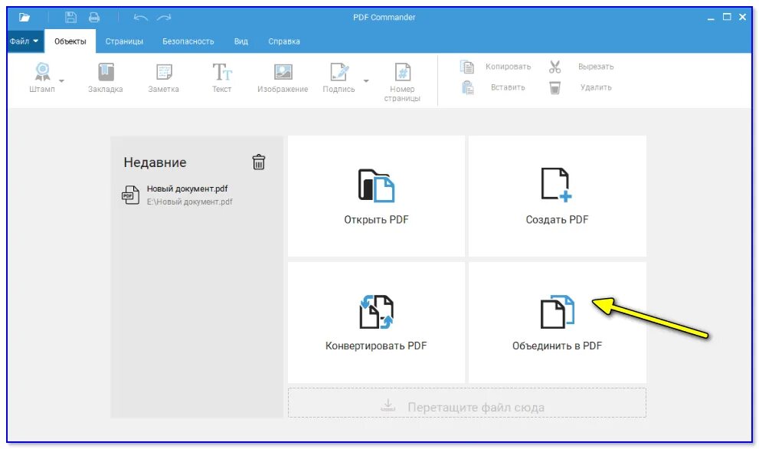Image resolution: width=759 pixels, height=449 pixels.
Task: Click the Перетащите файл сюда drop zone
Action: 467,402
